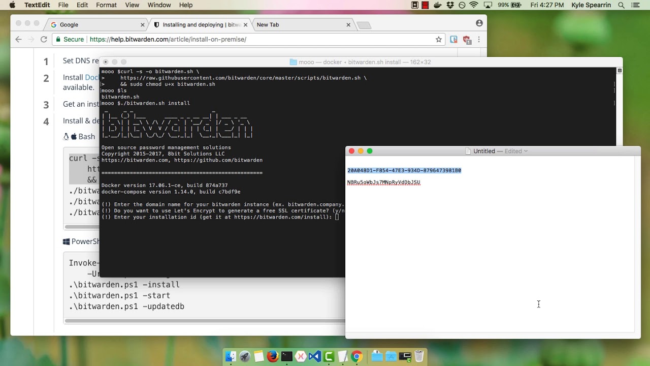Close the Google tab
Screen dimensions: 650x366
click(x=143, y=24)
